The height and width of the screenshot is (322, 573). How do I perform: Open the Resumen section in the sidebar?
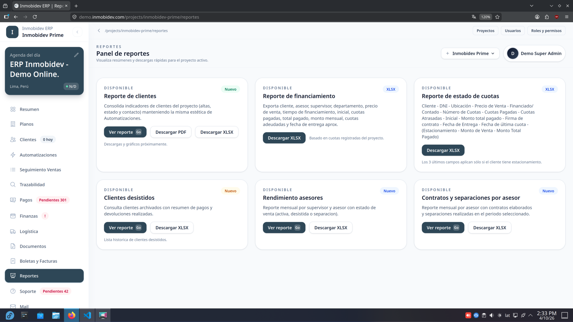coord(29,109)
